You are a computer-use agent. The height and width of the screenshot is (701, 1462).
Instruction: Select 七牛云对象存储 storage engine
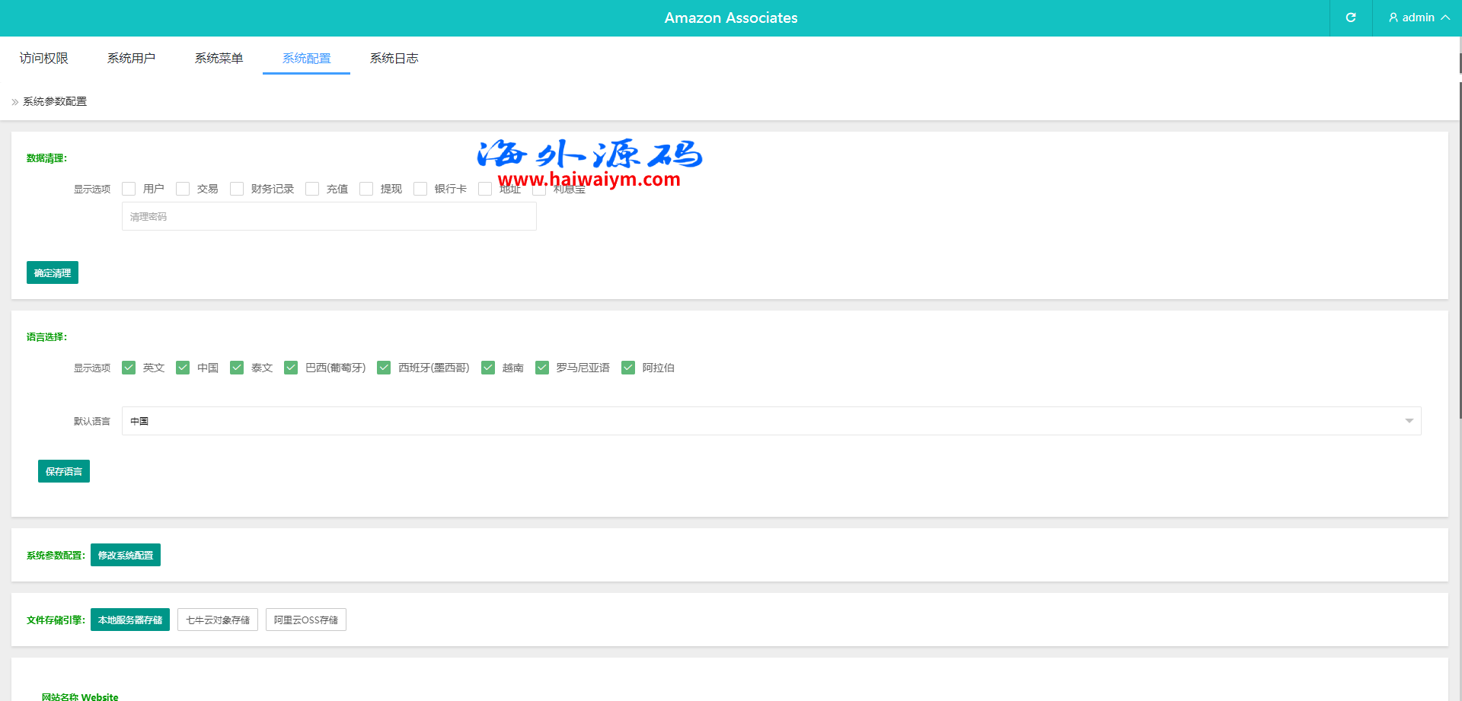[x=218, y=620]
